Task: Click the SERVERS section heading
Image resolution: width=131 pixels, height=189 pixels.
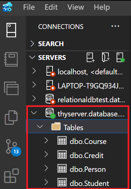Action: tap(52, 58)
